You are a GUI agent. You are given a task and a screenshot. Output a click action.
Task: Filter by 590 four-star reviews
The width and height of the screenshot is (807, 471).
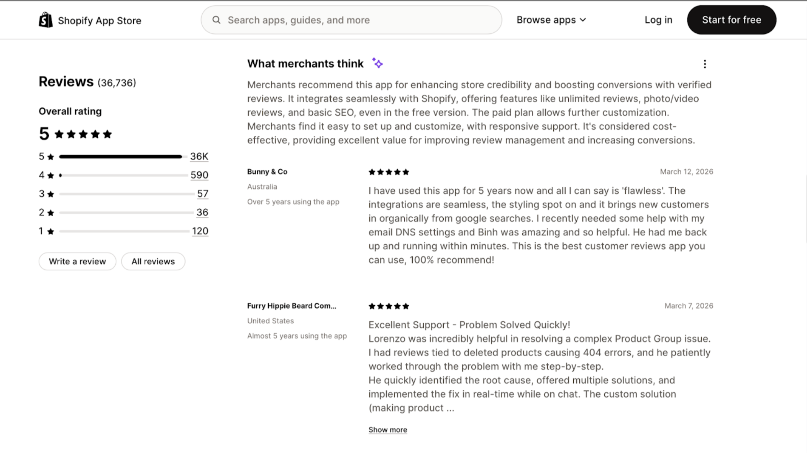(x=199, y=175)
